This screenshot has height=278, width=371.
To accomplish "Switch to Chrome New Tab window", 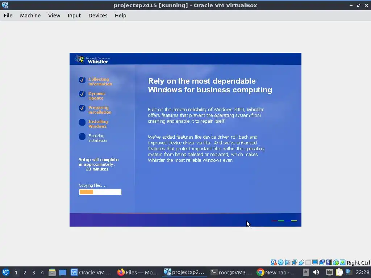I will [277, 272].
